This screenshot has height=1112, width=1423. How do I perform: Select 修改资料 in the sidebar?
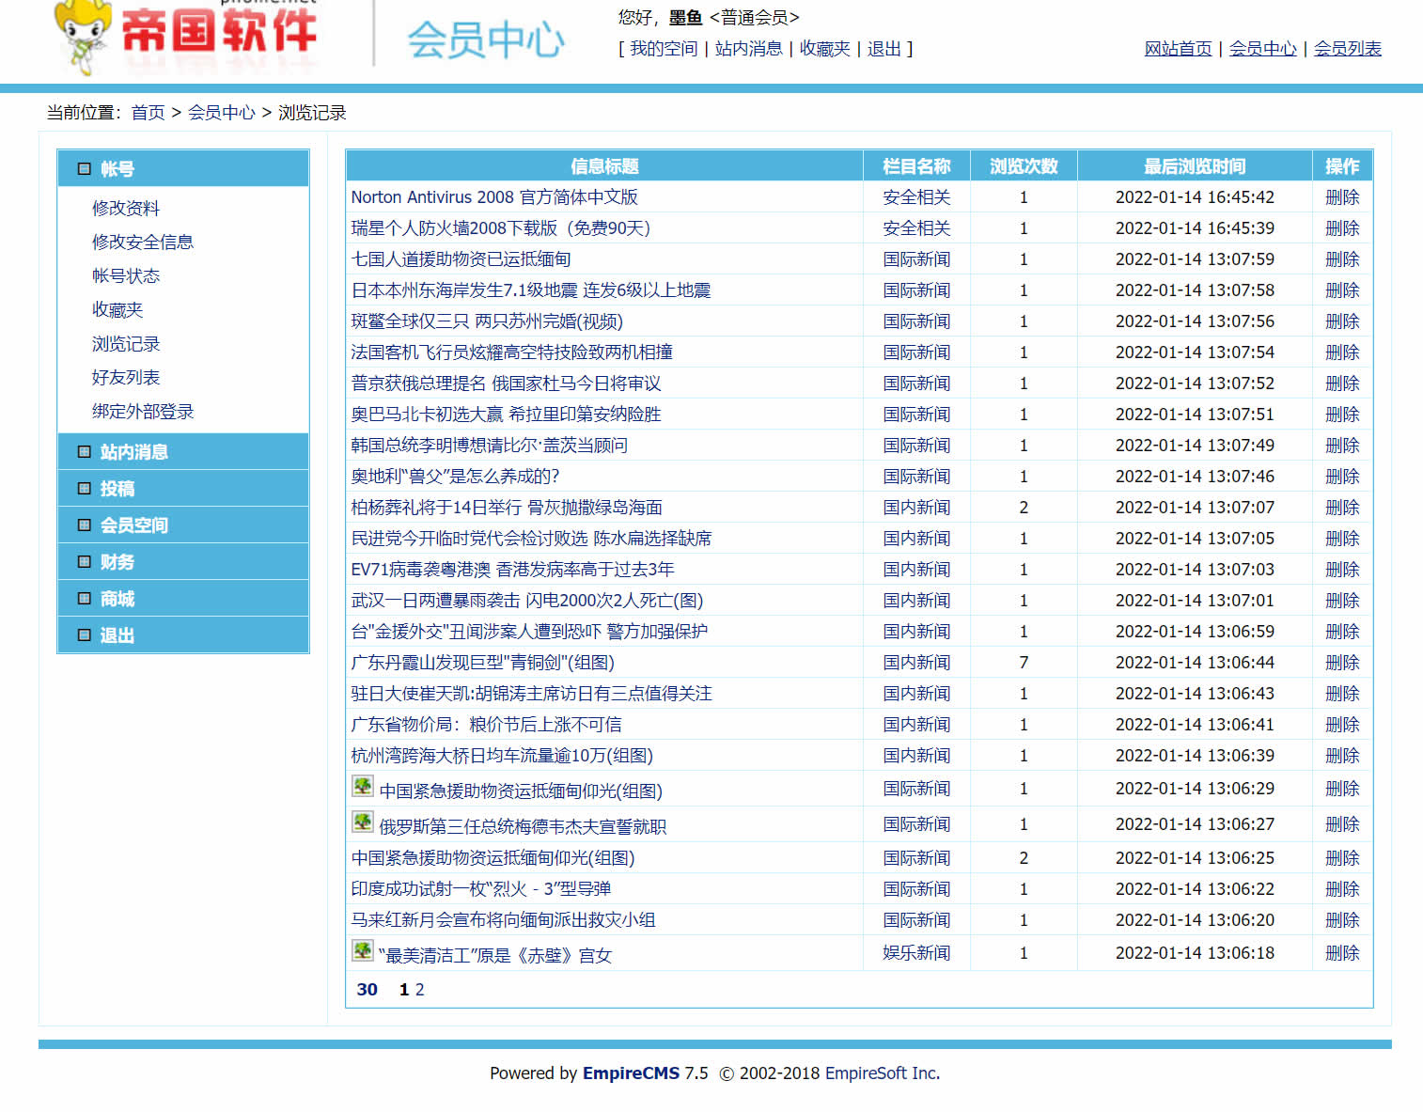(125, 208)
